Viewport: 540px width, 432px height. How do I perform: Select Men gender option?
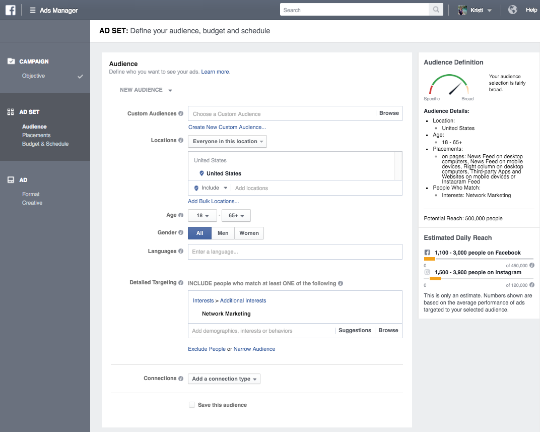click(x=223, y=233)
